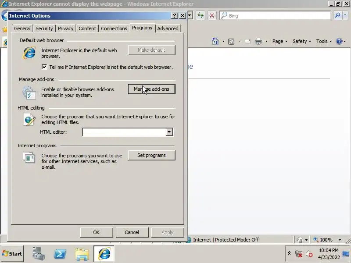This screenshot has width=351, height=263.
Task: Click OK in Internet Options
Action: pos(97,232)
